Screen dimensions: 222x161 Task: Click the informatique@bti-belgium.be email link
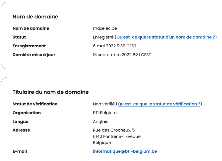pyautogui.click(x=125, y=151)
